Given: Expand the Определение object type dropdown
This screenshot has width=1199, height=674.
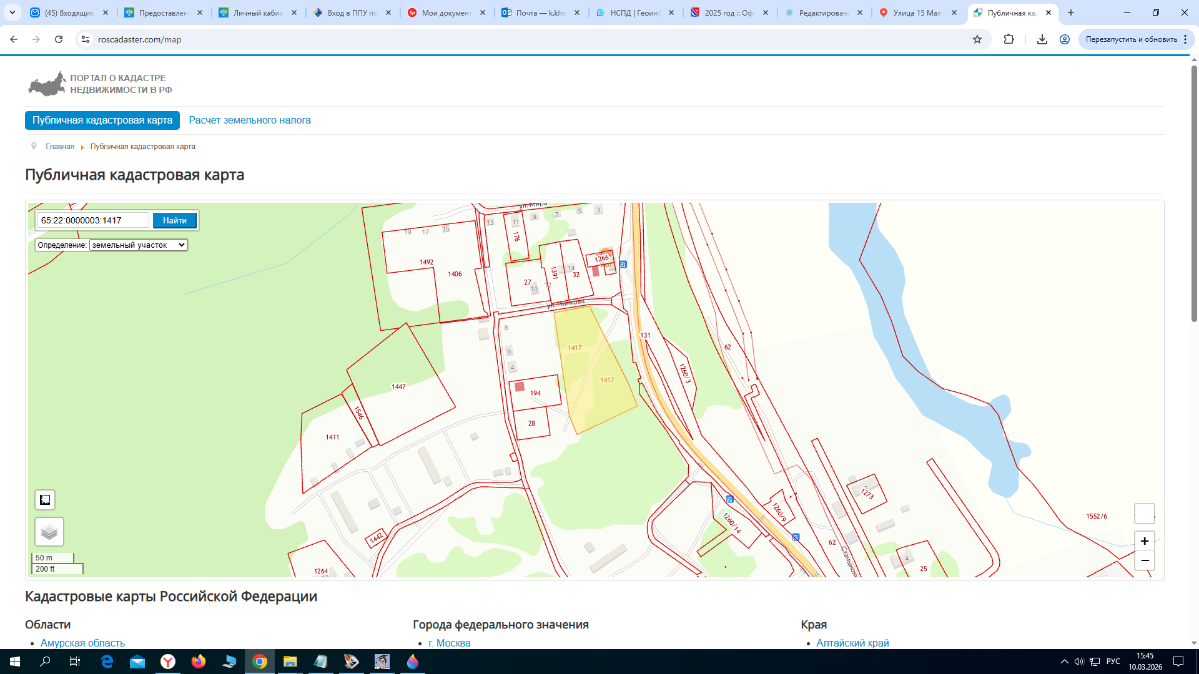Looking at the screenshot, I should (x=138, y=245).
